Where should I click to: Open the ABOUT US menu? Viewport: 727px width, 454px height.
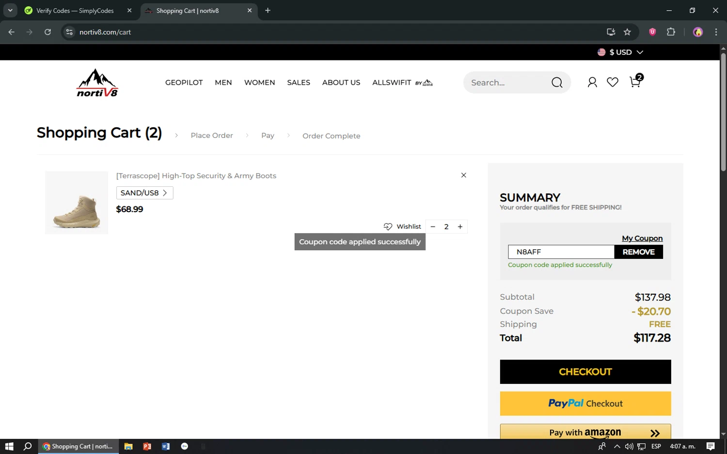pos(341,83)
